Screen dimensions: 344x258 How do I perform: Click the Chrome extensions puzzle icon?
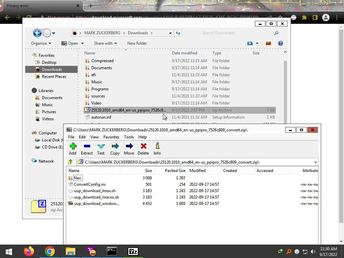pyautogui.click(x=304, y=17)
